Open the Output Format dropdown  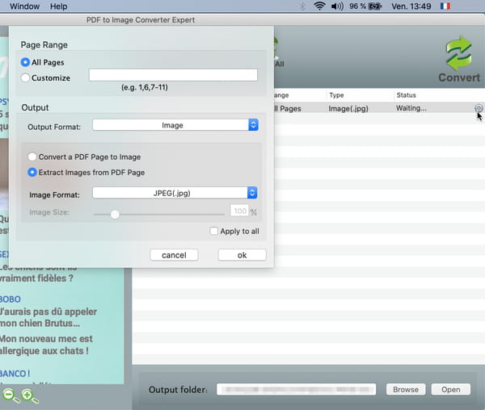(x=175, y=125)
